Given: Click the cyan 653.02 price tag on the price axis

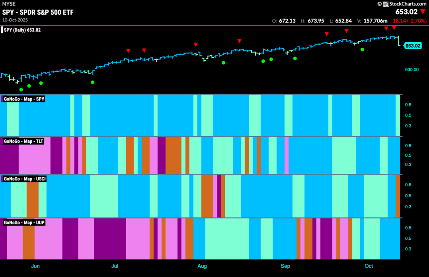Looking at the screenshot, I should click(413, 46).
